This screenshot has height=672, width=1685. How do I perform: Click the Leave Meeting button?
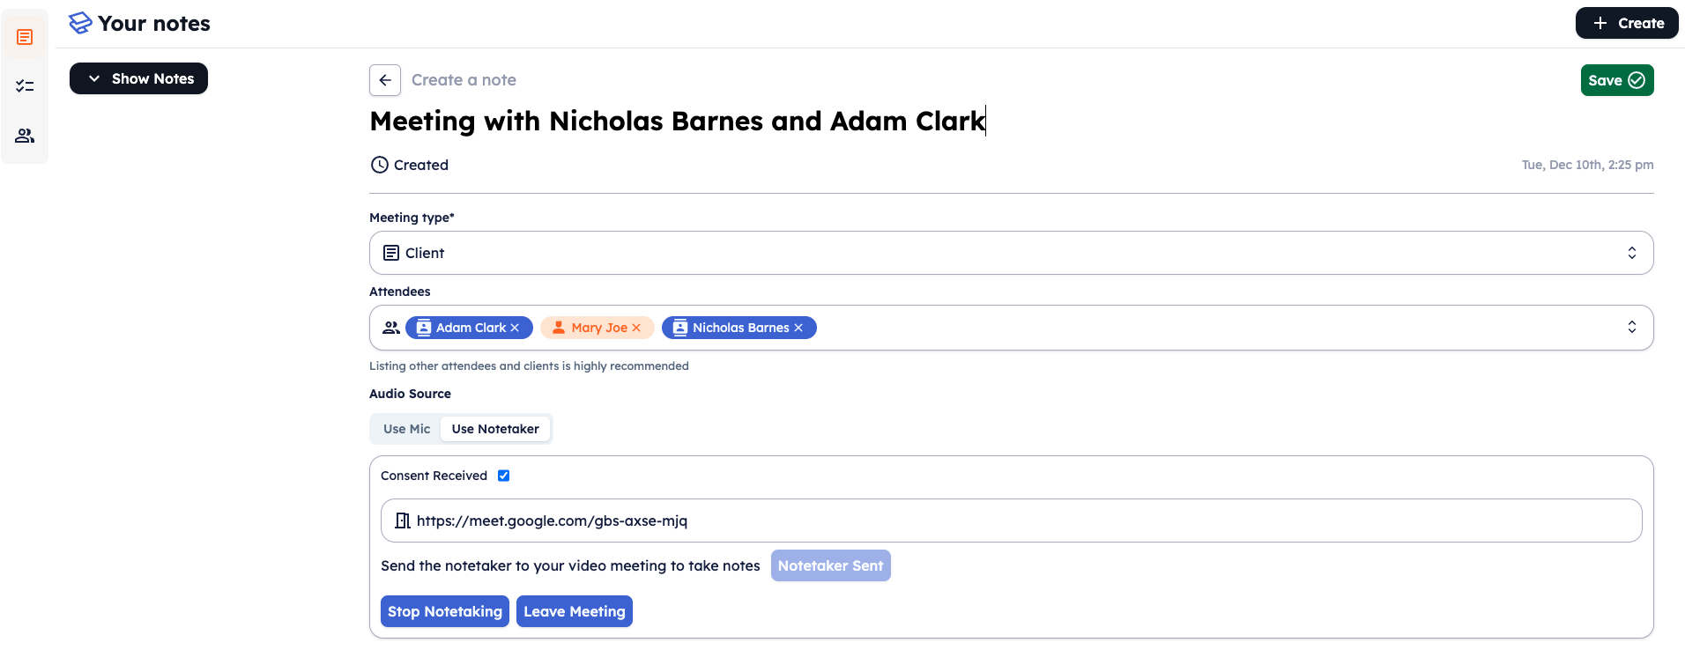click(575, 611)
